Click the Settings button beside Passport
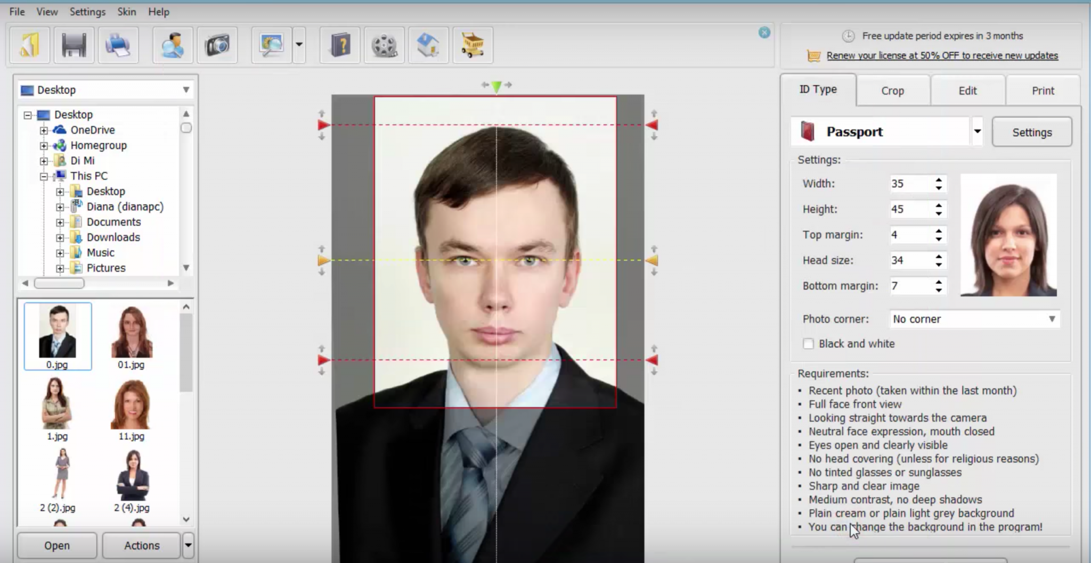Image resolution: width=1091 pixels, height=563 pixels. (x=1032, y=133)
